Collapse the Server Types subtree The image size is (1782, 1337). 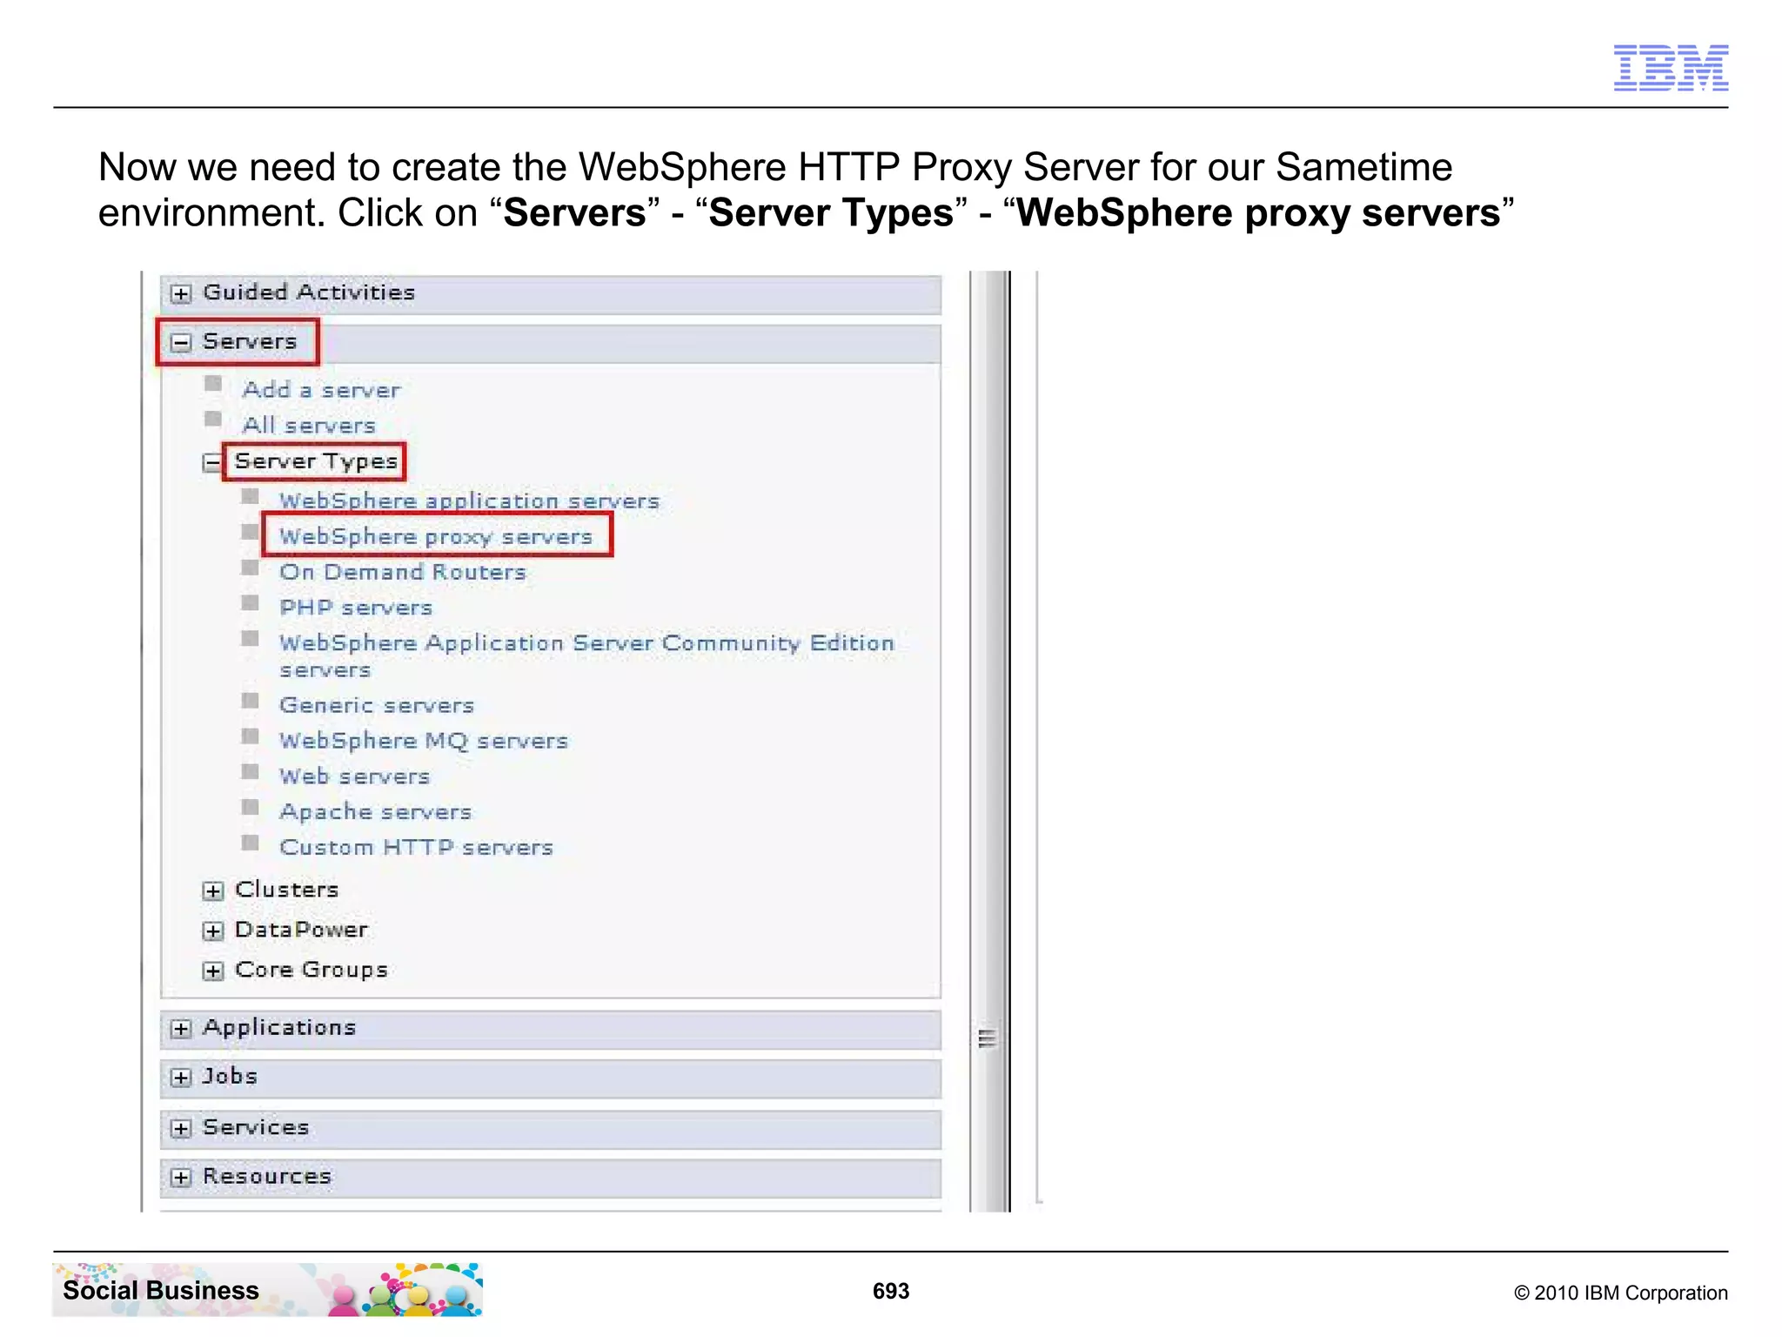212,462
